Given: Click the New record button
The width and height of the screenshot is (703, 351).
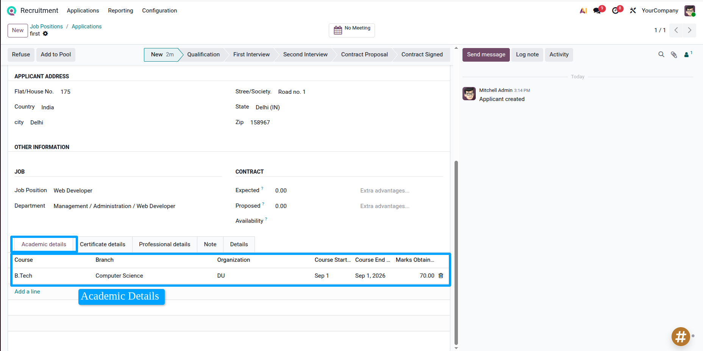Looking at the screenshot, I should tap(18, 30).
